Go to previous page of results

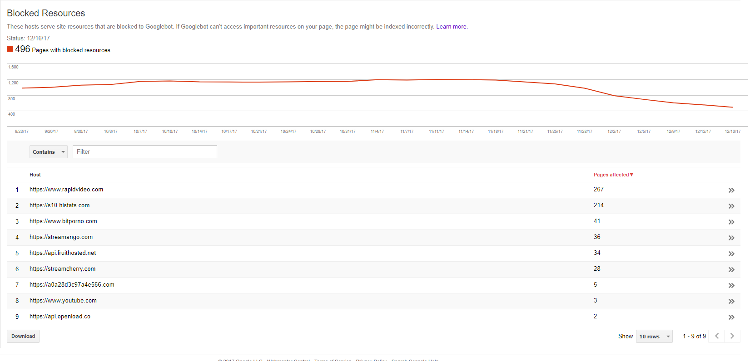717,336
